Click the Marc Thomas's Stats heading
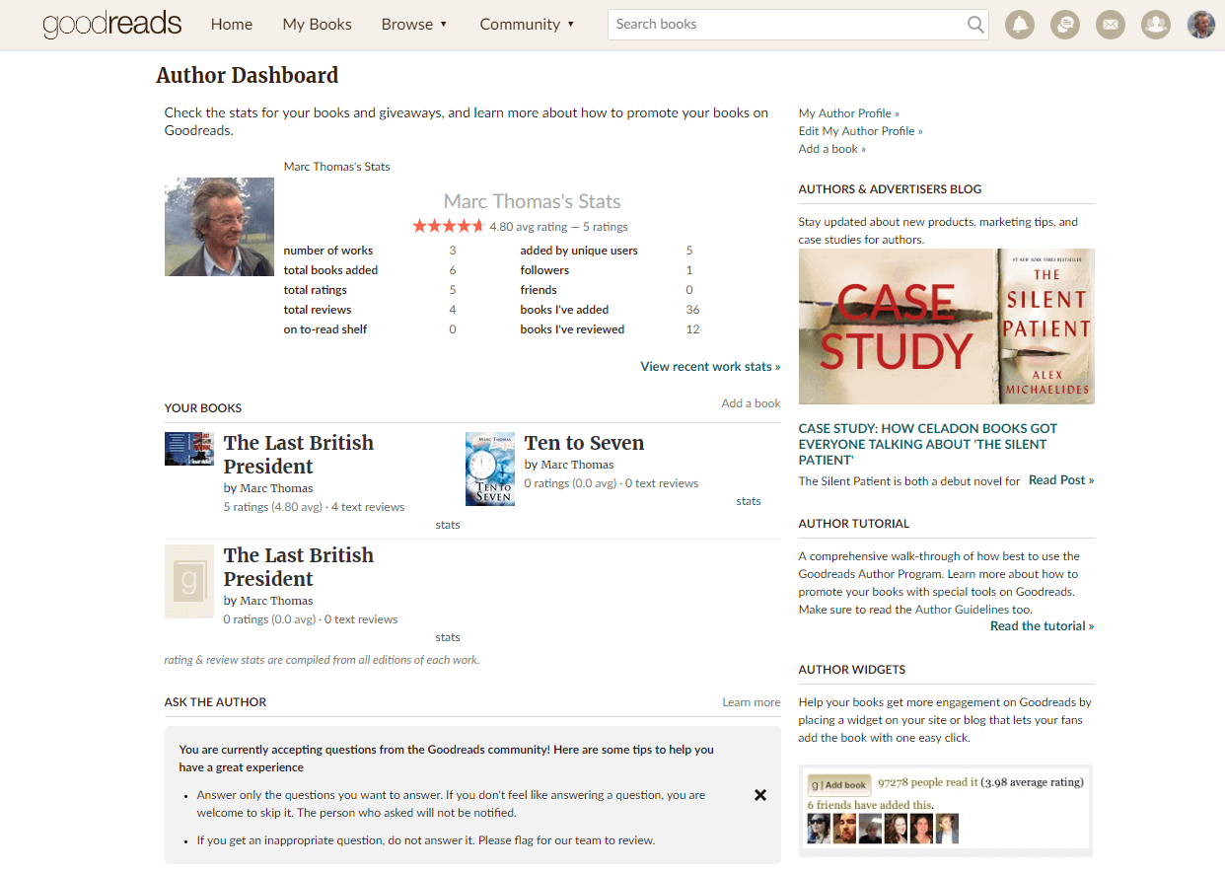Viewport: 1225px width, 870px height. point(533,201)
